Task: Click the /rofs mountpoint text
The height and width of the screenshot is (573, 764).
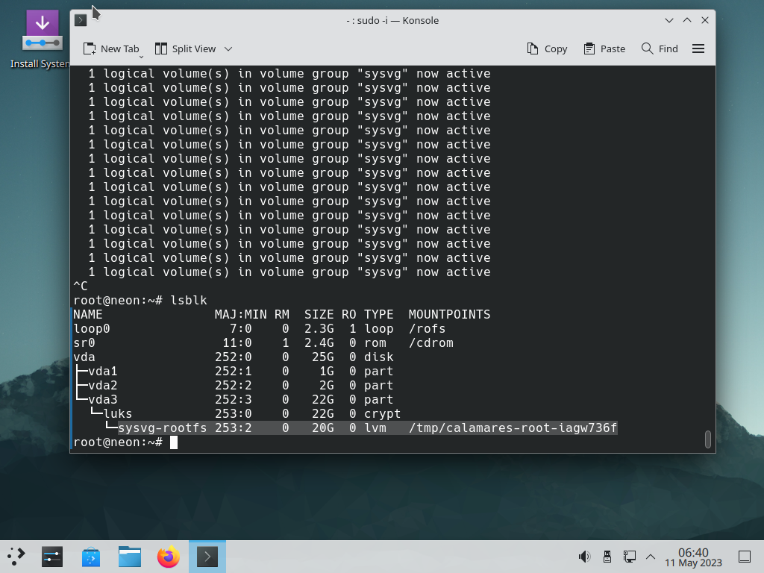Action: 428,329
